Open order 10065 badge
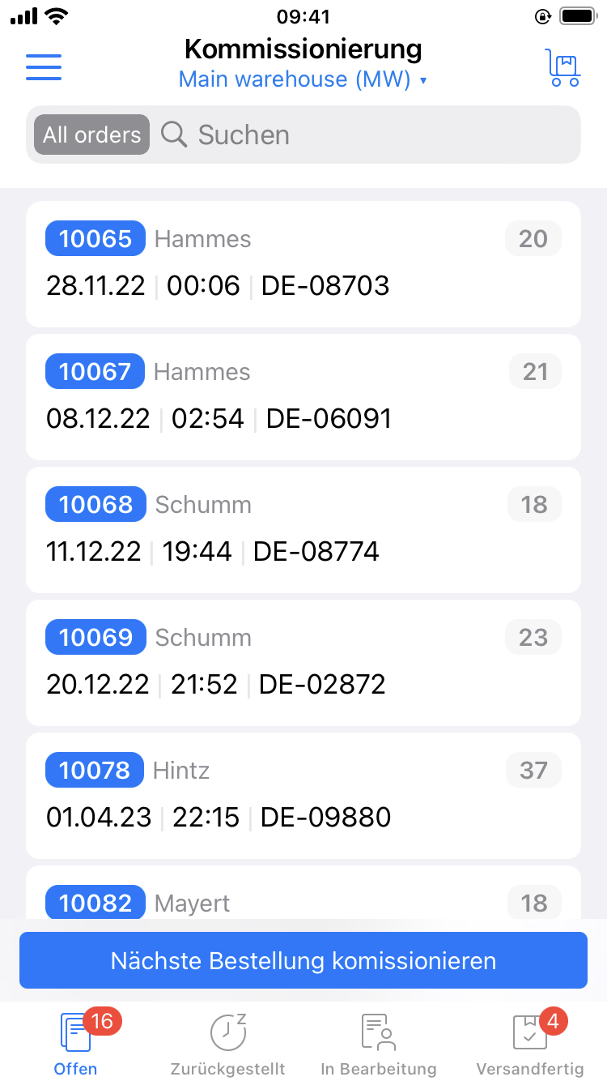Viewport: 607px width, 1081px height. click(96, 239)
